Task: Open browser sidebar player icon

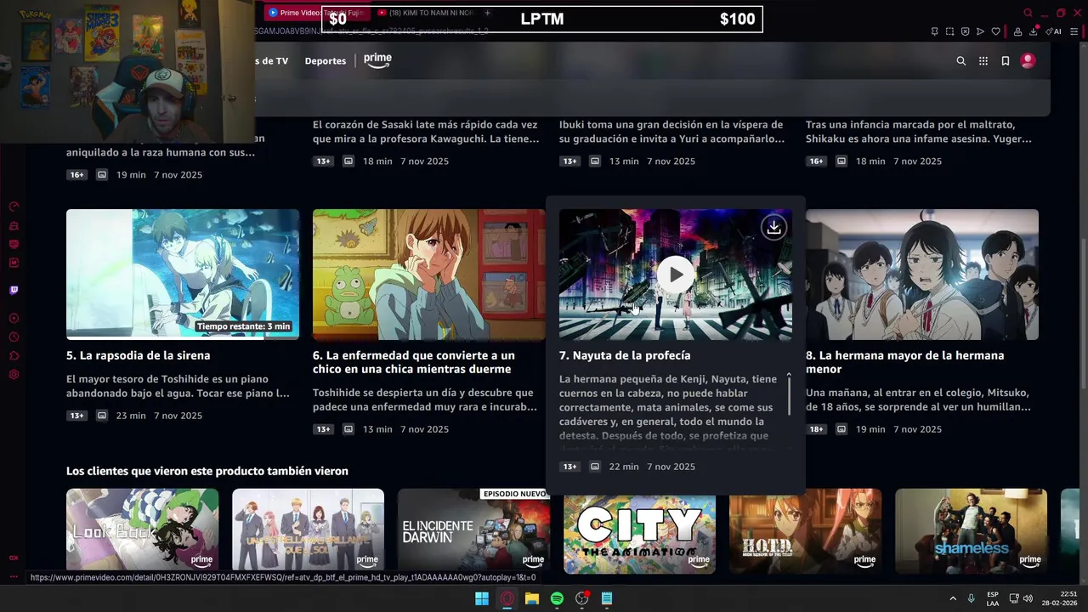Action: [x=14, y=319]
